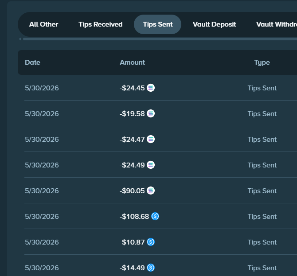Switch to the Tips Received tab
The height and width of the screenshot is (276, 297).
click(100, 24)
